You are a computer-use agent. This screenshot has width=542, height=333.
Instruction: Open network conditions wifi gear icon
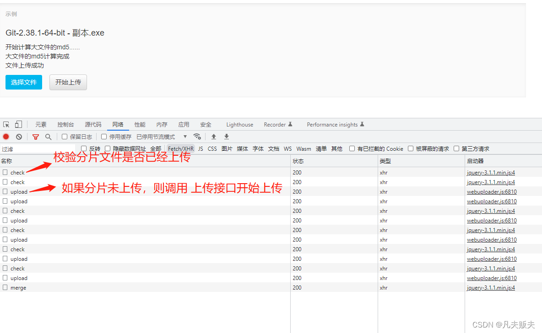[x=197, y=137]
